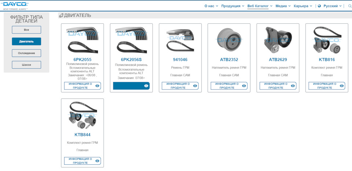Filter parts by Охлаждение
The width and height of the screenshot is (352, 171).
click(26, 53)
